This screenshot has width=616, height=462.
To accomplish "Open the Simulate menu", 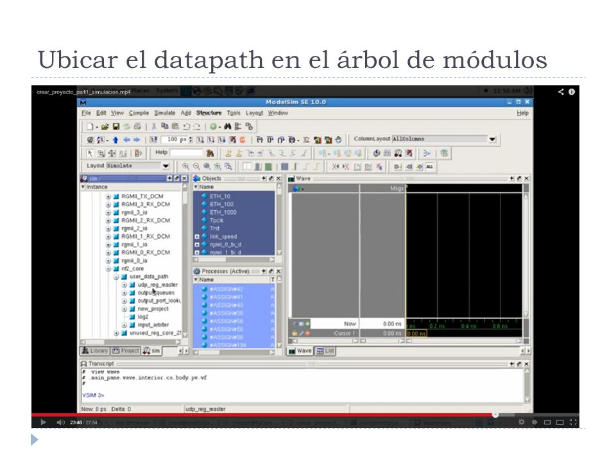I will pos(165,113).
